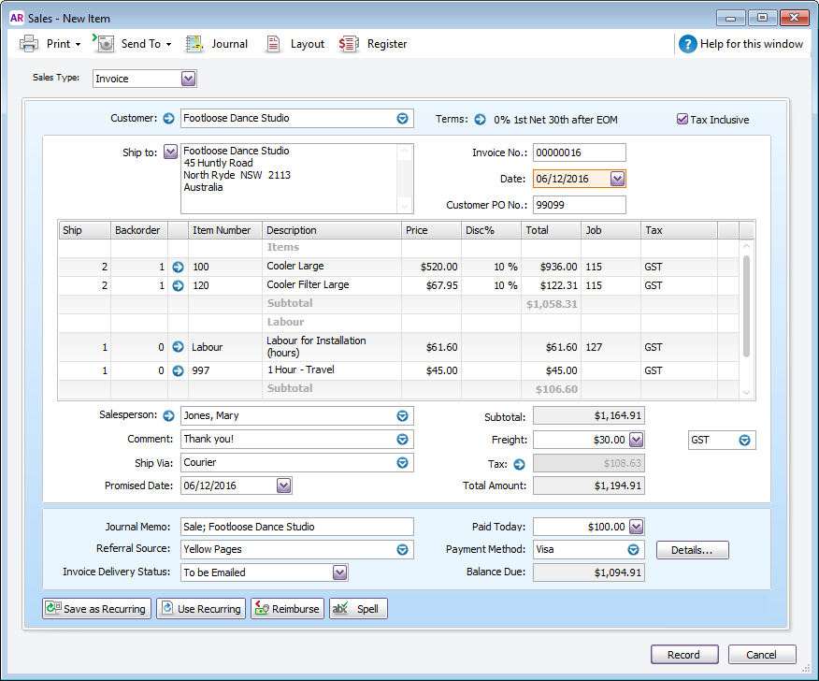Open the Register icon
The width and height of the screenshot is (819, 681).
coord(349,44)
